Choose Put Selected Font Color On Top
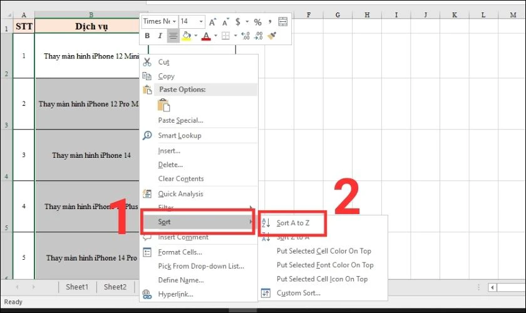Screen dimensions: 526x313 (x=323, y=265)
